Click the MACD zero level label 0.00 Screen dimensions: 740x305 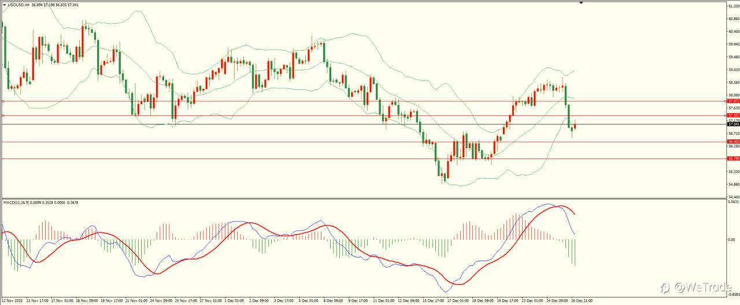pos(732,239)
